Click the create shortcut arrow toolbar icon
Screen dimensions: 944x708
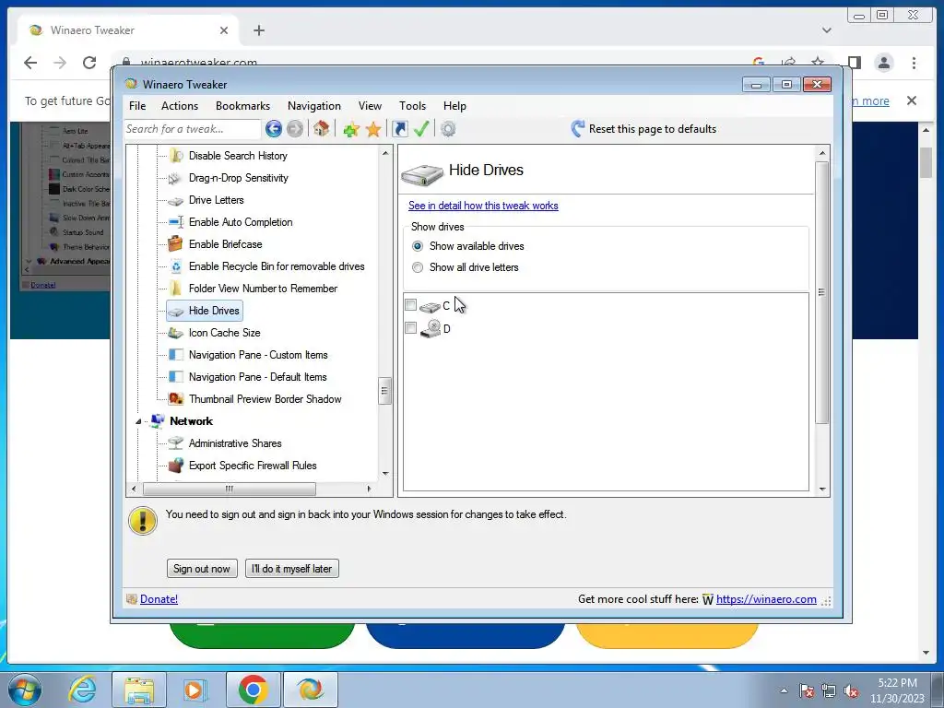click(x=400, y=128)
